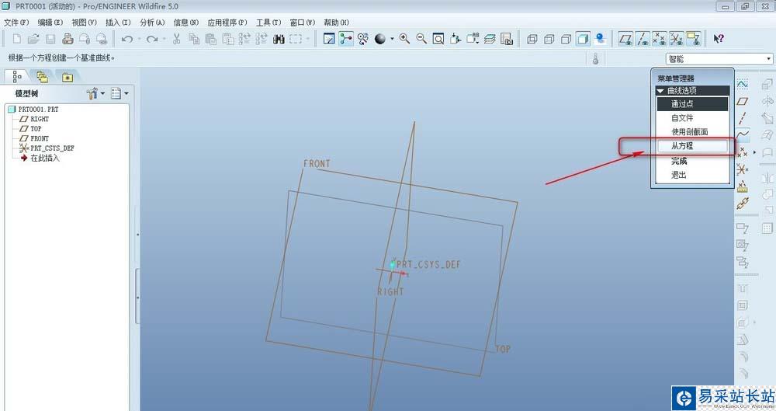Click the Save disk icon
776x411 pixels.
[x=50, y=39]
